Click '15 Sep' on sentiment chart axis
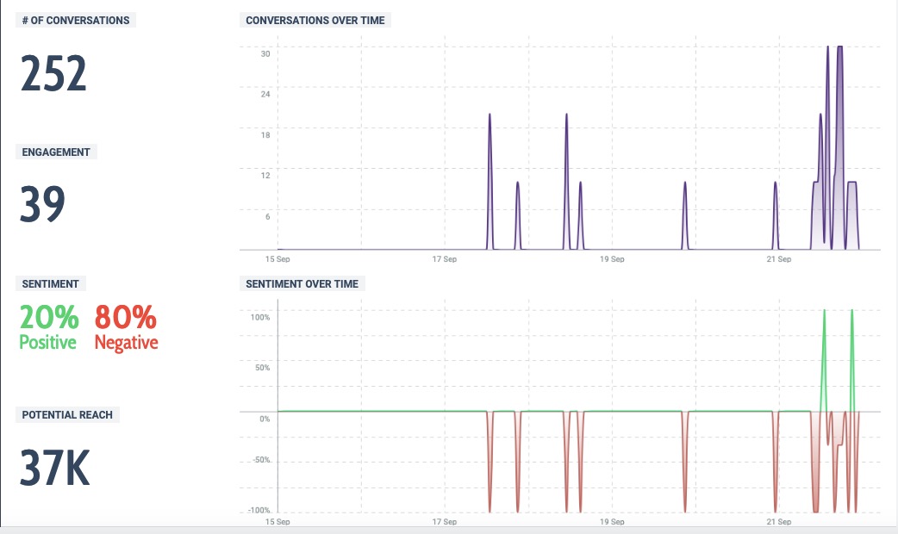 point(278,522)
